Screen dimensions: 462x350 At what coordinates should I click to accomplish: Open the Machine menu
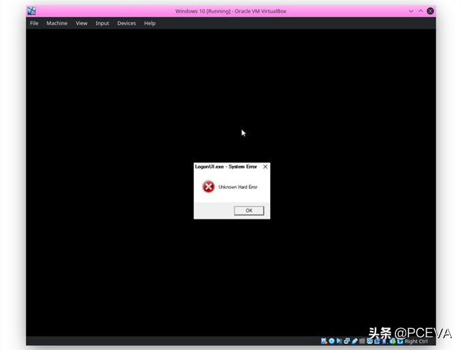point(57,23)
